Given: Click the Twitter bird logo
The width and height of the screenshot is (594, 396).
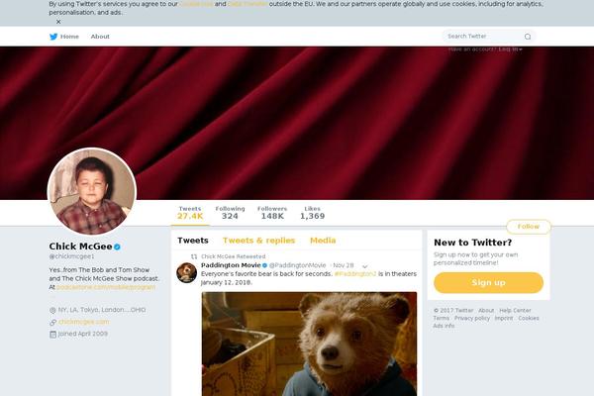Looking at the screenshot, I should pos(53,37).
